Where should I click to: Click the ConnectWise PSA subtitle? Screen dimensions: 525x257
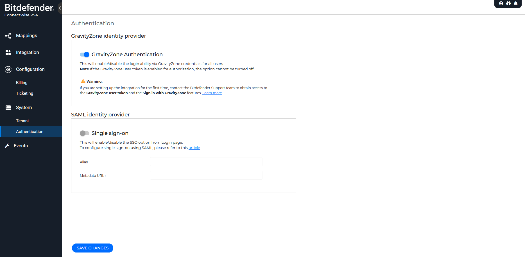(21, 15)
